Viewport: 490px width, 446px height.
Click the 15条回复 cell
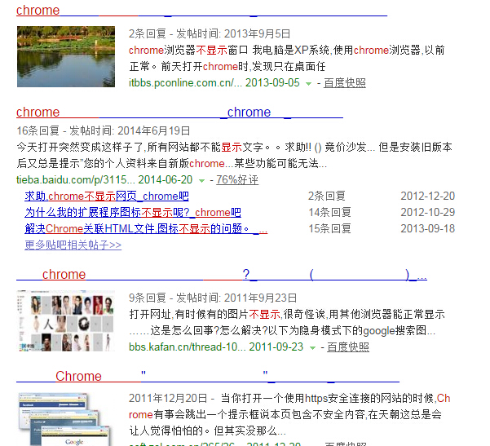[x=329, y=228]
